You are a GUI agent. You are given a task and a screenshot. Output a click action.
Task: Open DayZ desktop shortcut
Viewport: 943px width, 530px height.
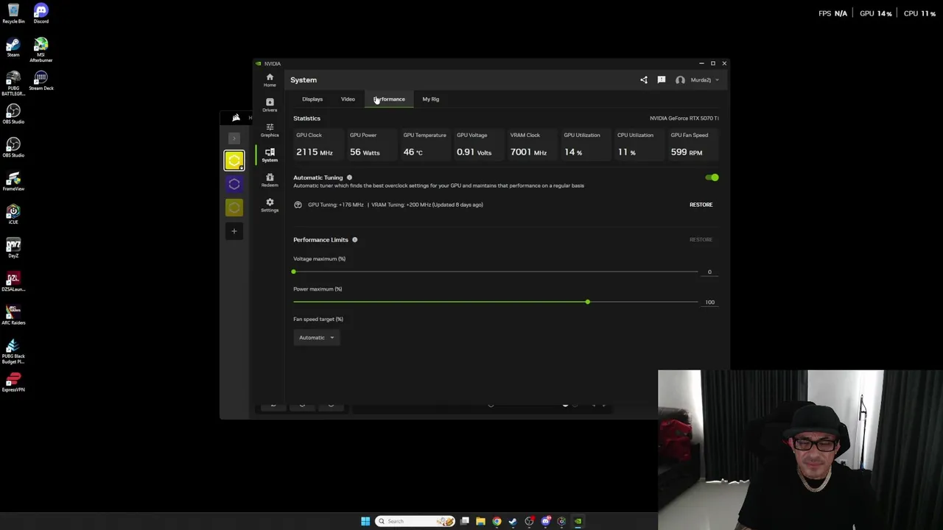click(x=13, y=247)
